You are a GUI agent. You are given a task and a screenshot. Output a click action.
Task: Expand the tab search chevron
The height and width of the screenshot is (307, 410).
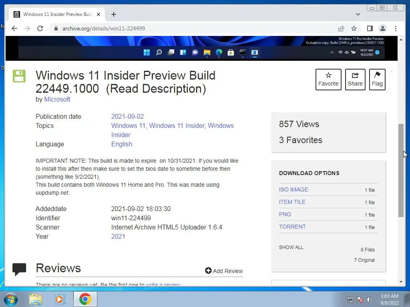pos(358,14)
